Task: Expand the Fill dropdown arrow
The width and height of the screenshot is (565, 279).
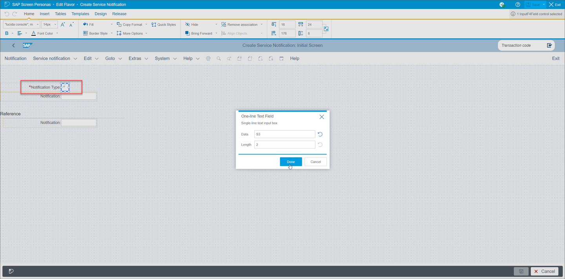Action: [112, 24]
